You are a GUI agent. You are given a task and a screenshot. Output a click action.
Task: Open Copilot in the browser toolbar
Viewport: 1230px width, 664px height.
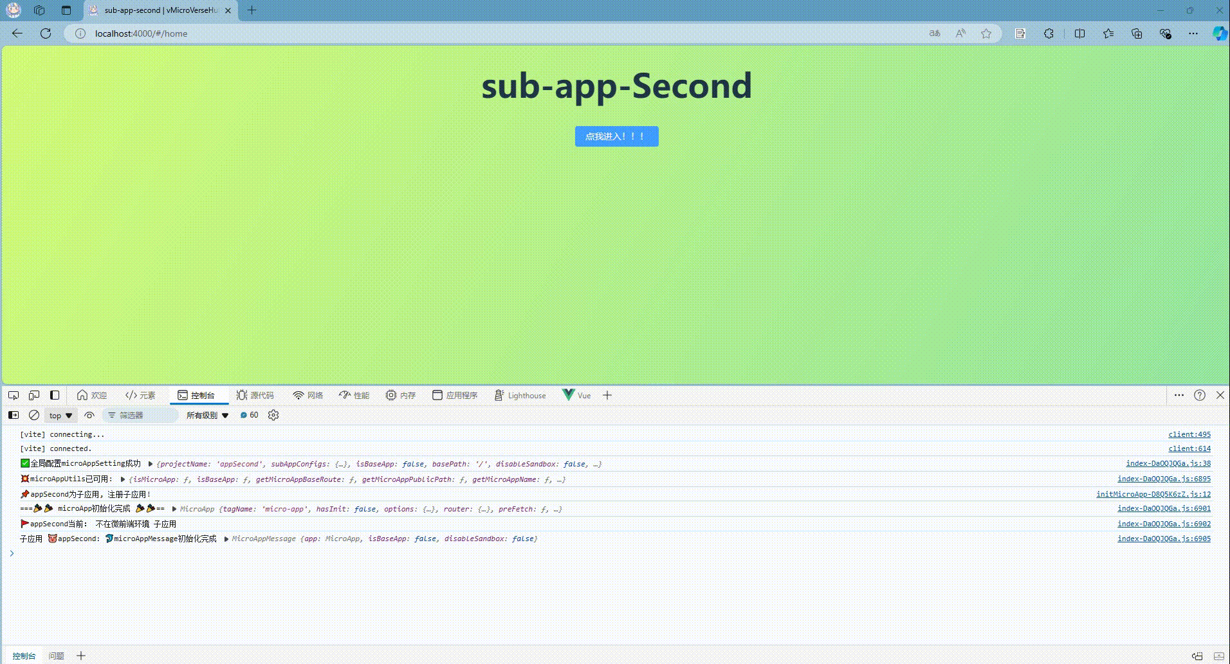[x=1218, y=33]
